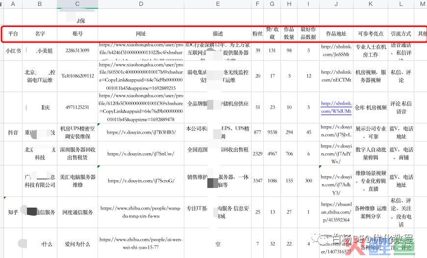Open the blue xhslink.com/W5dUMt hyperlink

[336, 107]
